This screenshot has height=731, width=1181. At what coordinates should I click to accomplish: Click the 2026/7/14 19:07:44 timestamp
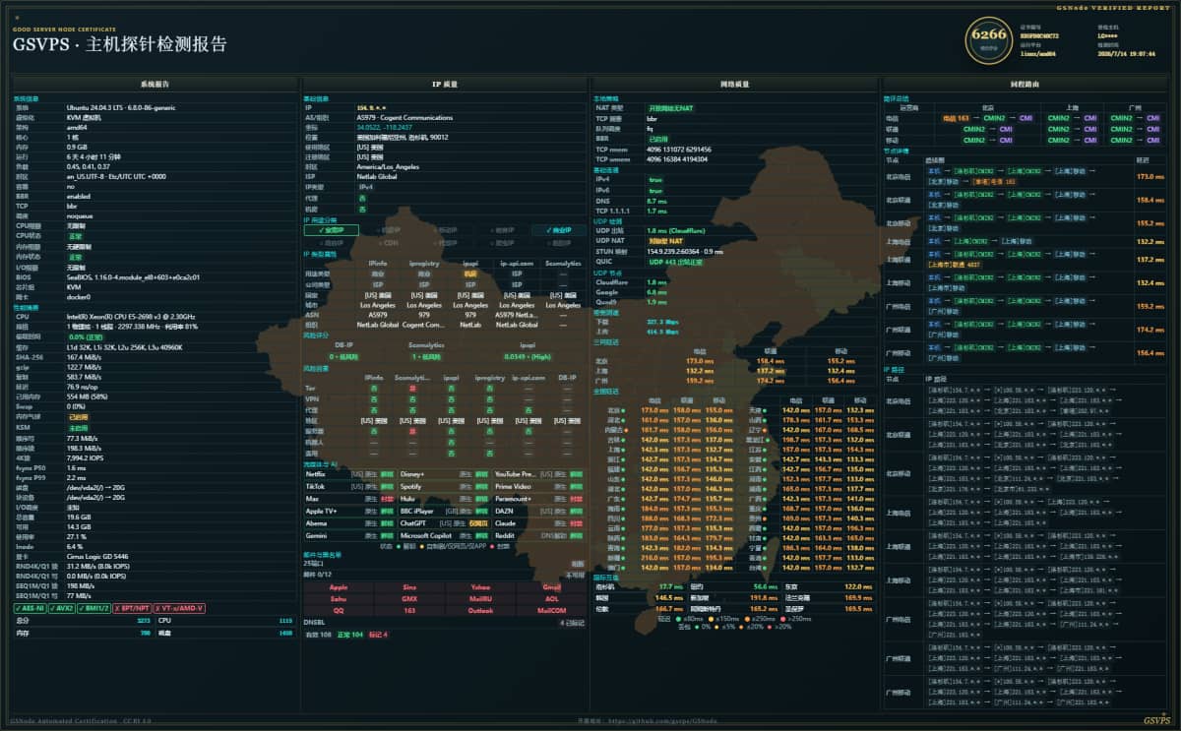pyautogui.click(x=1127, y=54)
